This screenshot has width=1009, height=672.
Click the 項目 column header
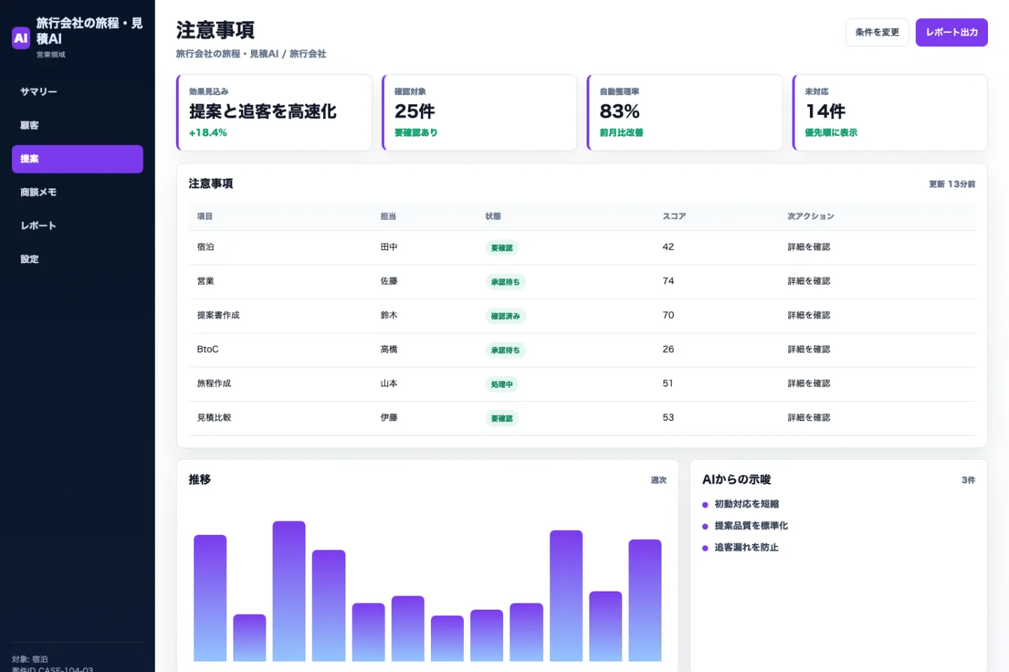pos(205,216)
